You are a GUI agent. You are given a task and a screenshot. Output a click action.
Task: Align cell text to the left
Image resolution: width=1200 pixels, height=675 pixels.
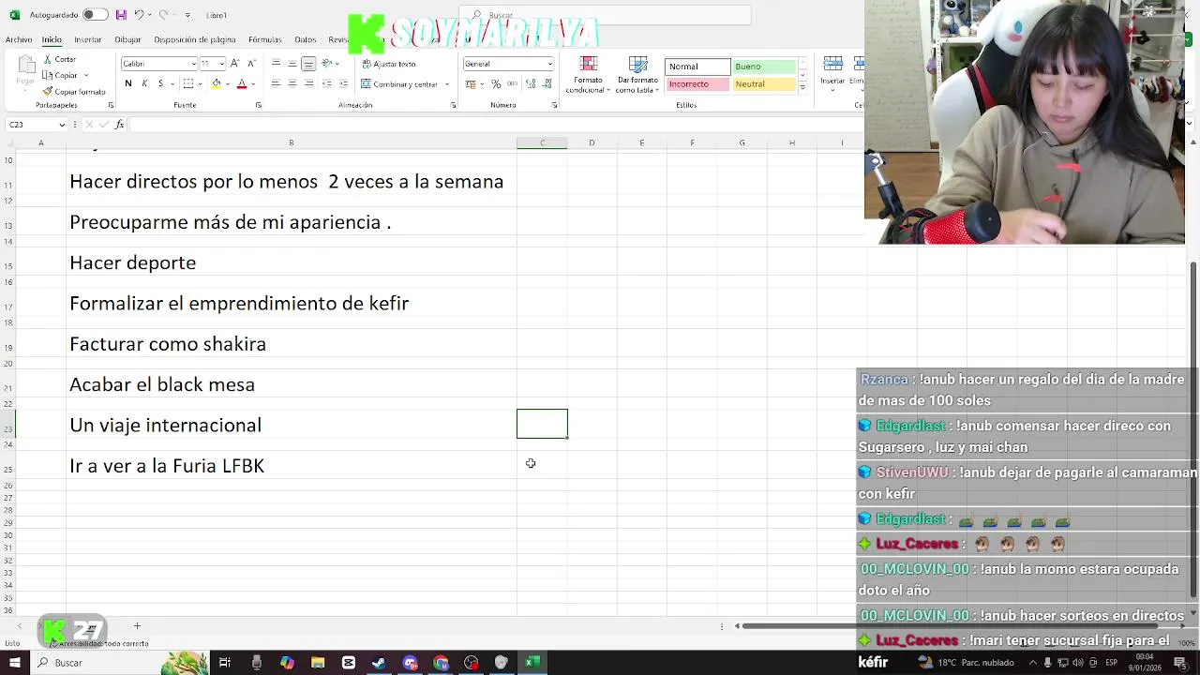[x=276, y=83]
